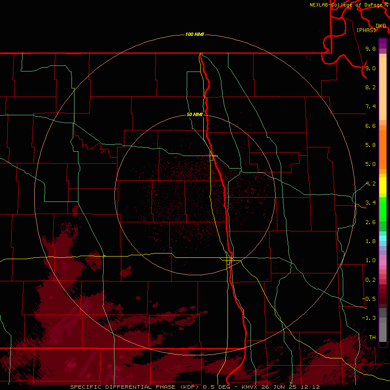Click the pink segment of the color bar
The image size is (390, 390).
point(383,262)
